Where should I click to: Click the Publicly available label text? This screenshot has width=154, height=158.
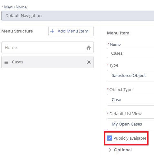[x=130, y=138]
